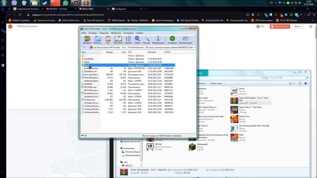Click the Viber icon in the taskbar
317x178 pixels.
(14, 3)
